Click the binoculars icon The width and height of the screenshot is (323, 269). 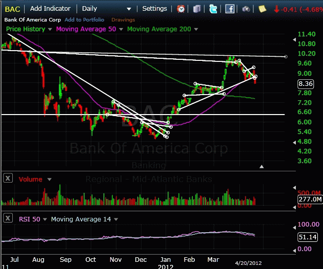point(247,9)
